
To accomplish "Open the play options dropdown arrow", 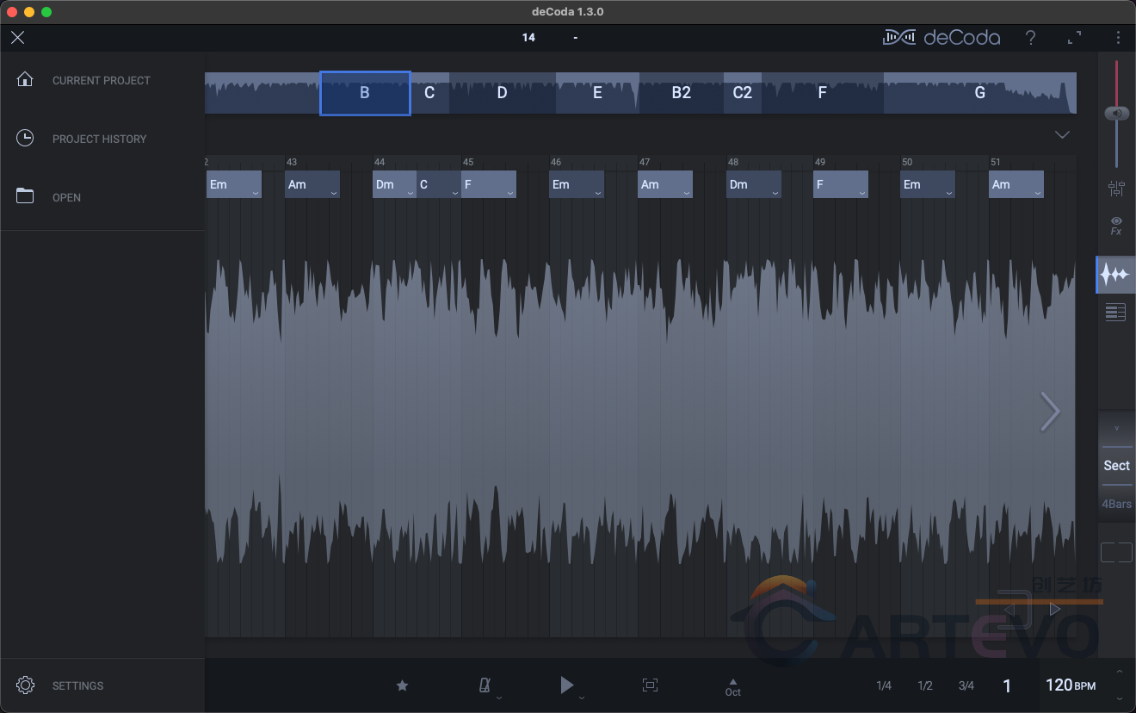I will [x=582, y=697].
